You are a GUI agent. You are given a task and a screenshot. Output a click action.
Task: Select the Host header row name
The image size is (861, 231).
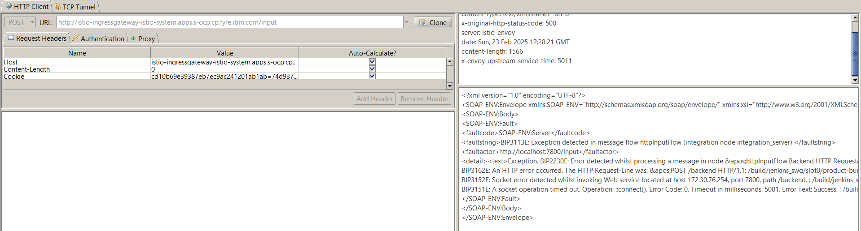77,62
